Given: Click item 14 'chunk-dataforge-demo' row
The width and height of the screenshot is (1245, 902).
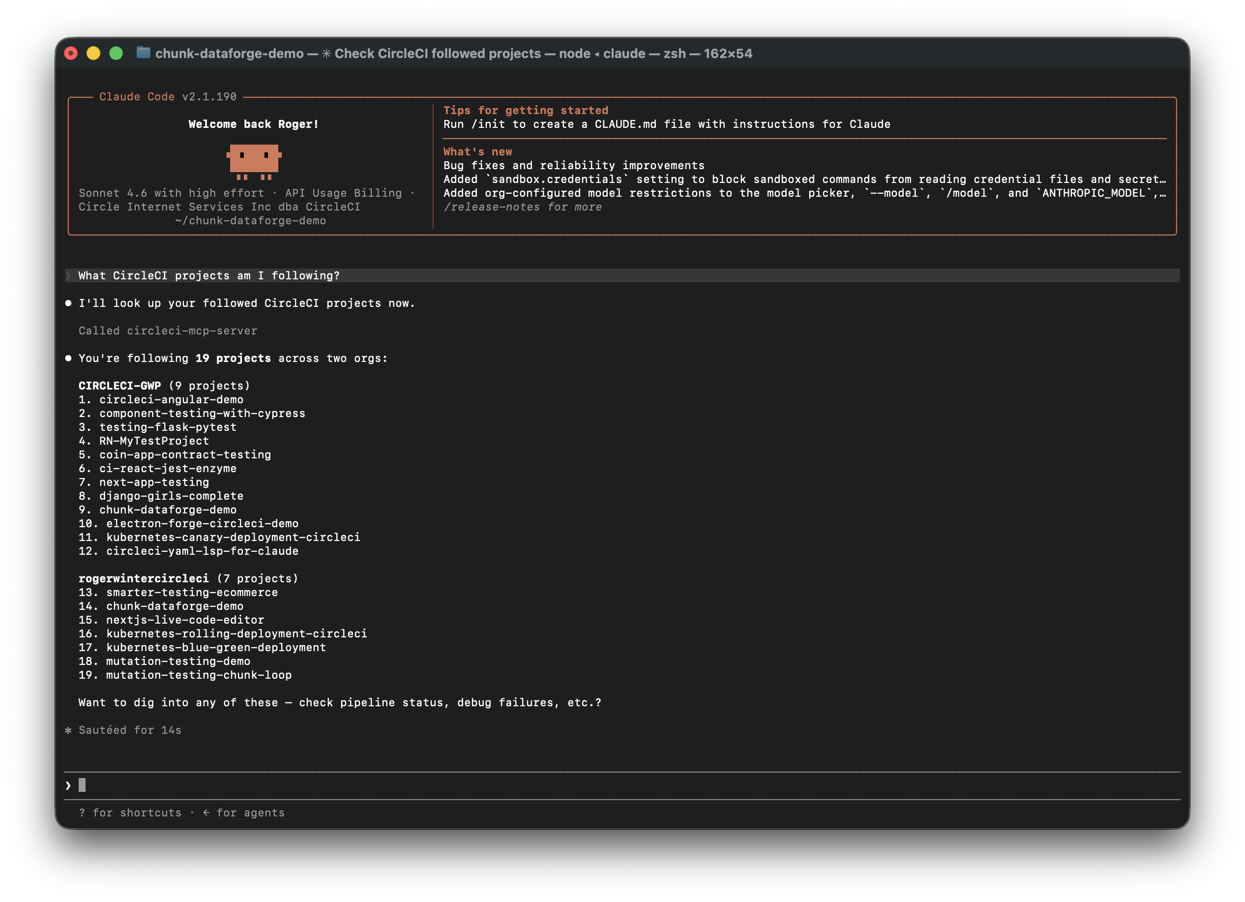Looking at the screenshot, I should tap(160, 606).
